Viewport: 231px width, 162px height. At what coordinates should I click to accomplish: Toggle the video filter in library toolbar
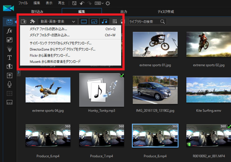[84, 22]
